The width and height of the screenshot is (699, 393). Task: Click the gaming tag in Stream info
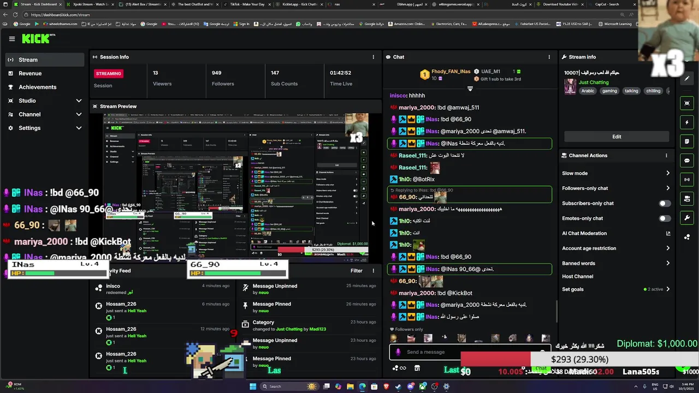(x=609, y=91)
